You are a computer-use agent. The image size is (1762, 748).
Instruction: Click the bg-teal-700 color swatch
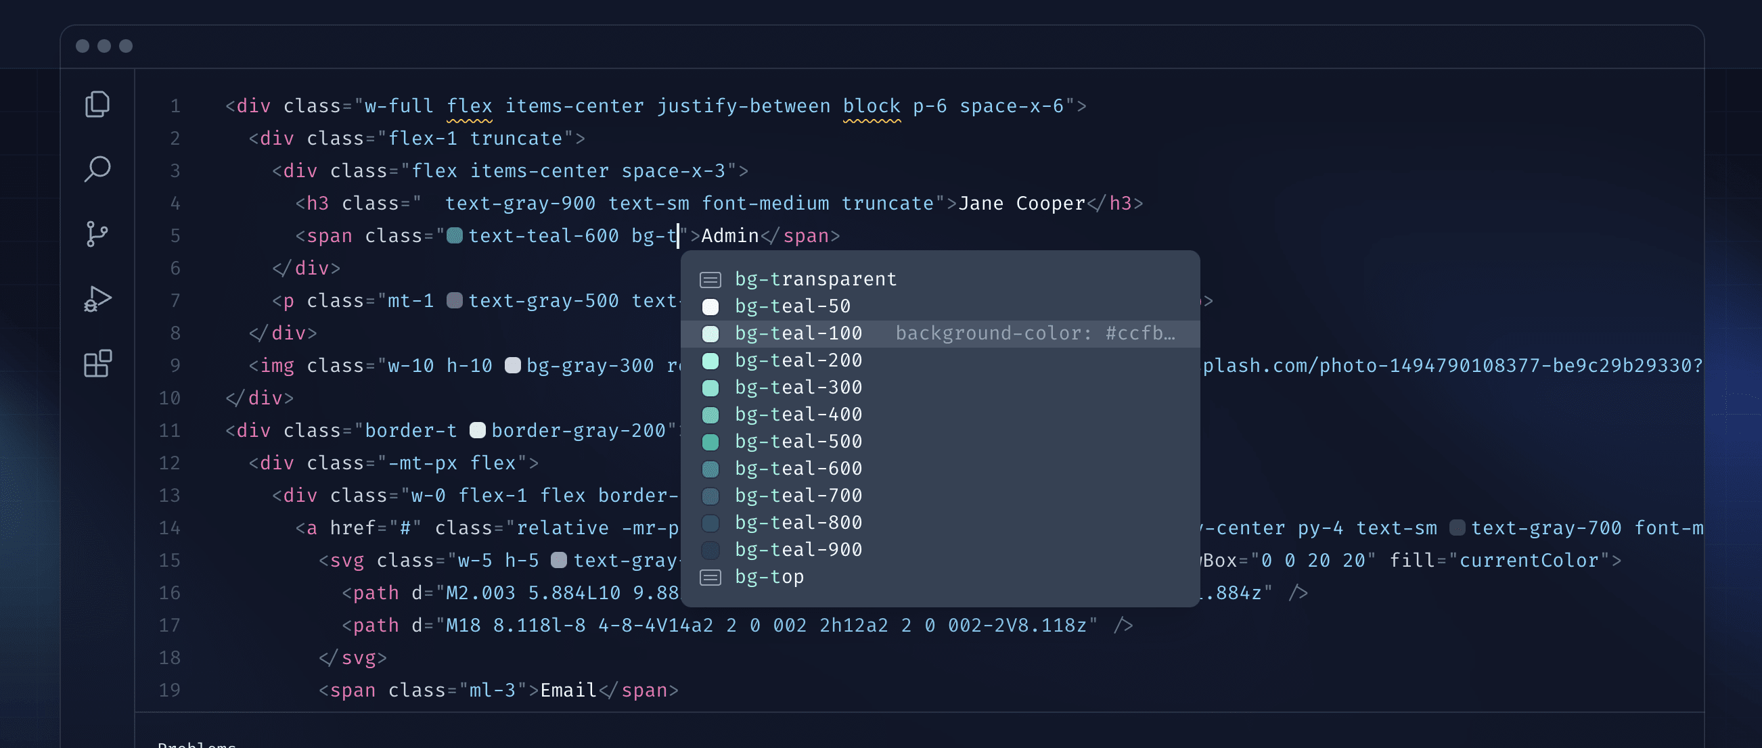click(710, 496)
